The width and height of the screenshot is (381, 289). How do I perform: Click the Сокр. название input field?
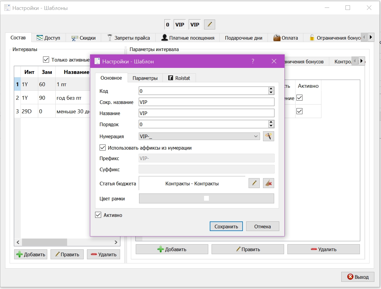206,102
